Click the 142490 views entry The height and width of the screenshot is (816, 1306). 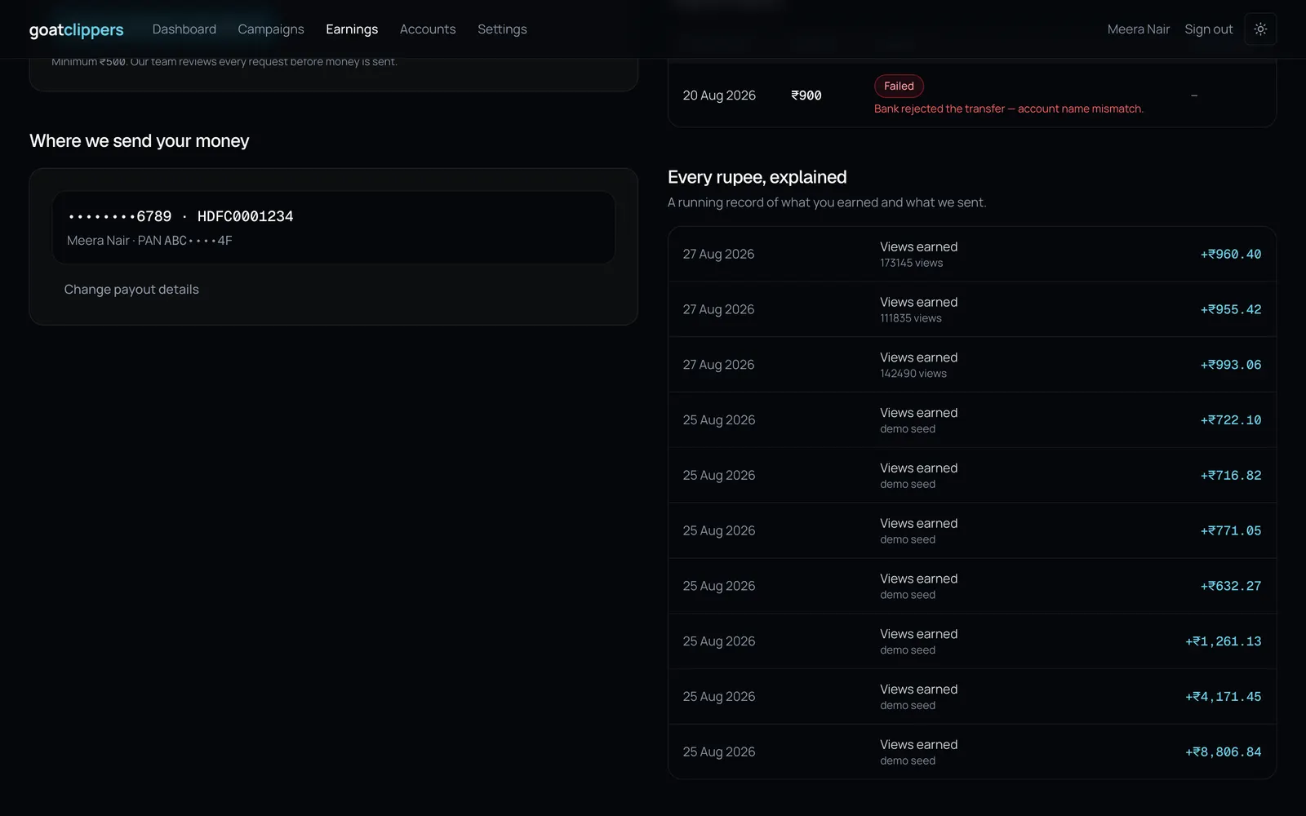(x=913, y=374)
